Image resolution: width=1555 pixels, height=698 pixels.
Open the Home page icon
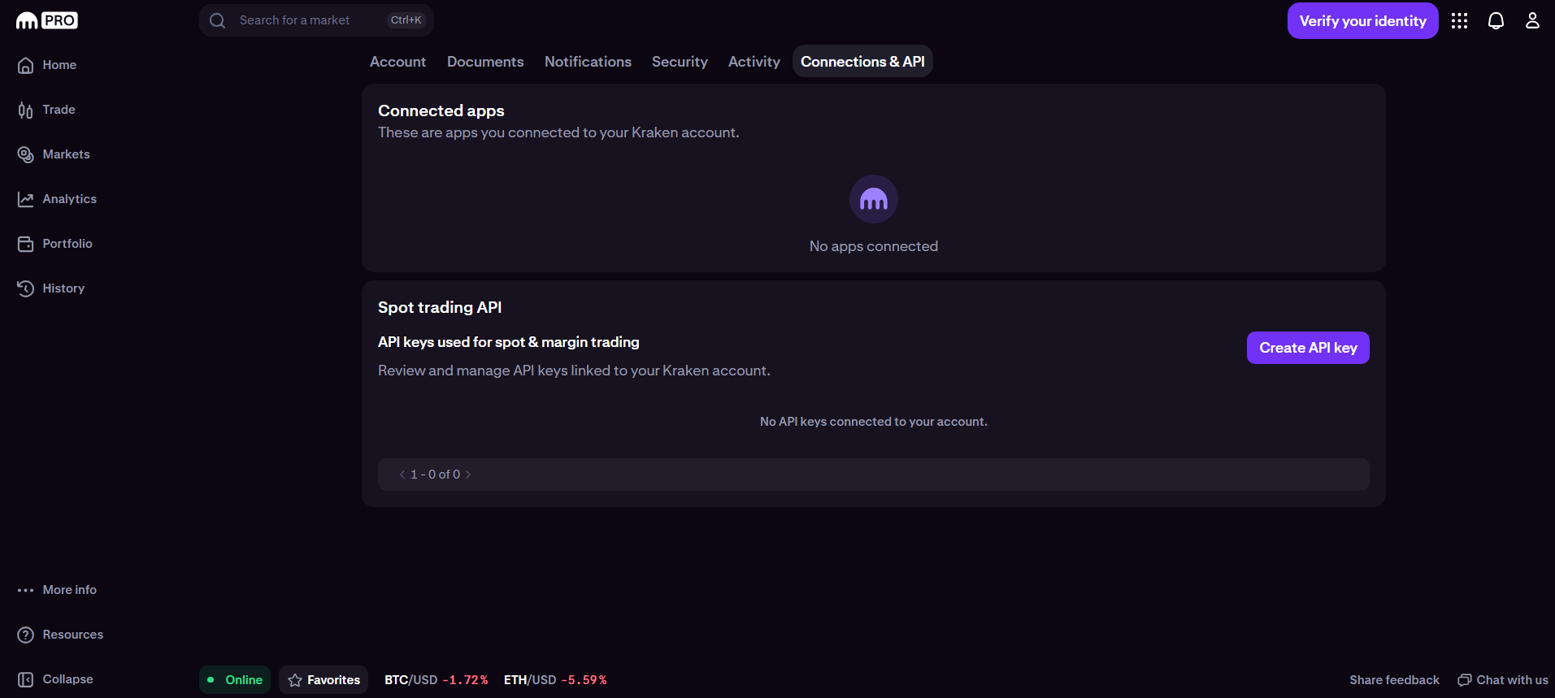pyautogui.click(x=26, y=65)
